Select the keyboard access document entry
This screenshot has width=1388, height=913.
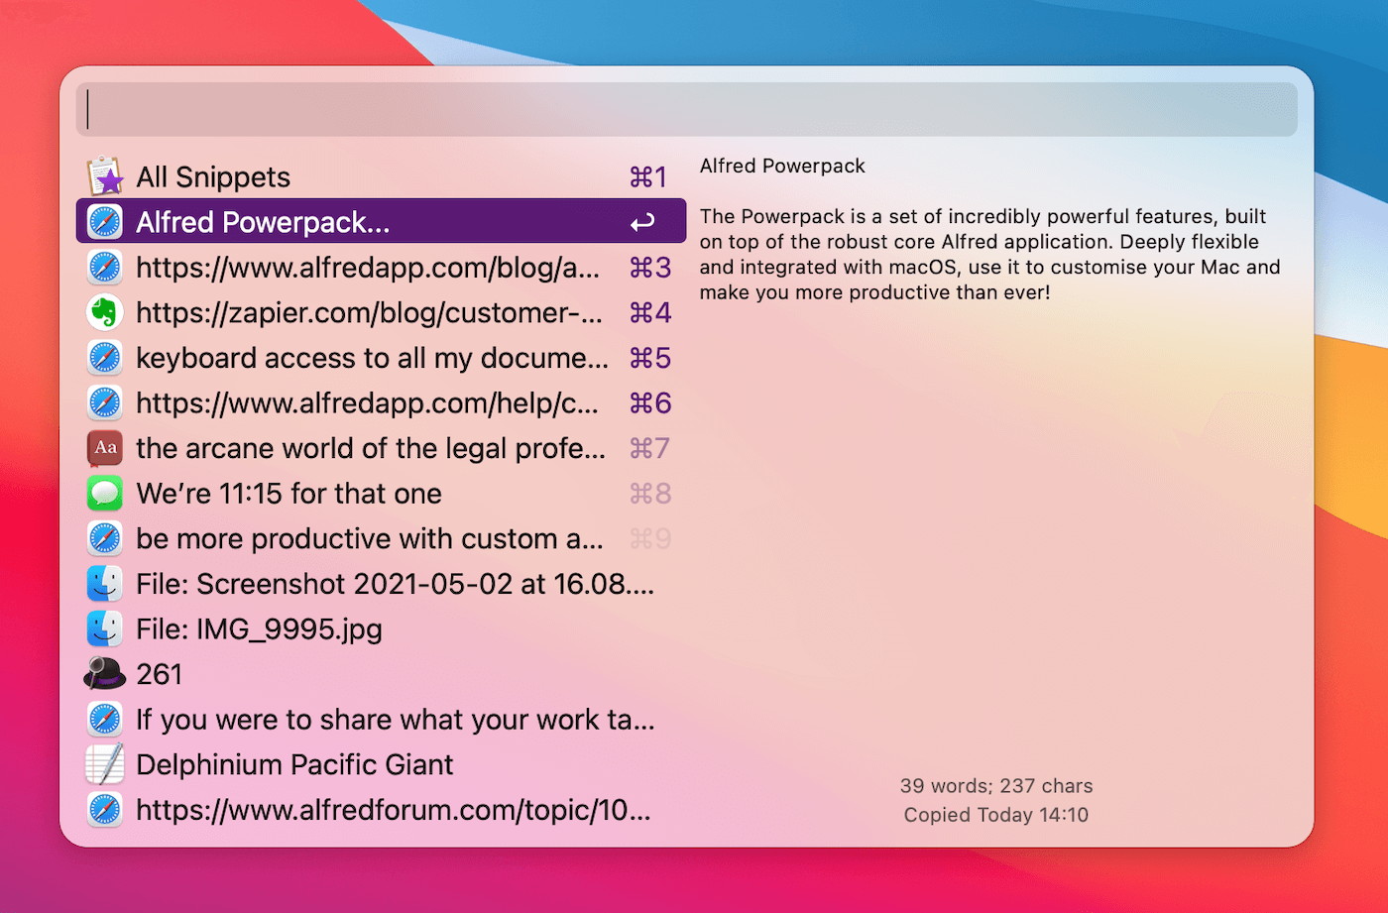(373, 358)
